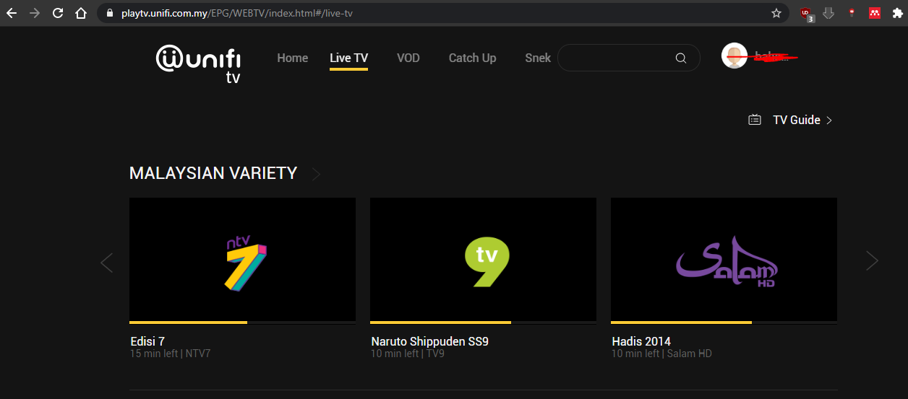
Task: Go to the Snek tab
Action: pos(538,58)
